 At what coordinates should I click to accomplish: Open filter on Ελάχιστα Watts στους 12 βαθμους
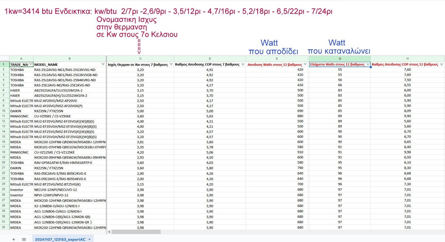[368, 65]
